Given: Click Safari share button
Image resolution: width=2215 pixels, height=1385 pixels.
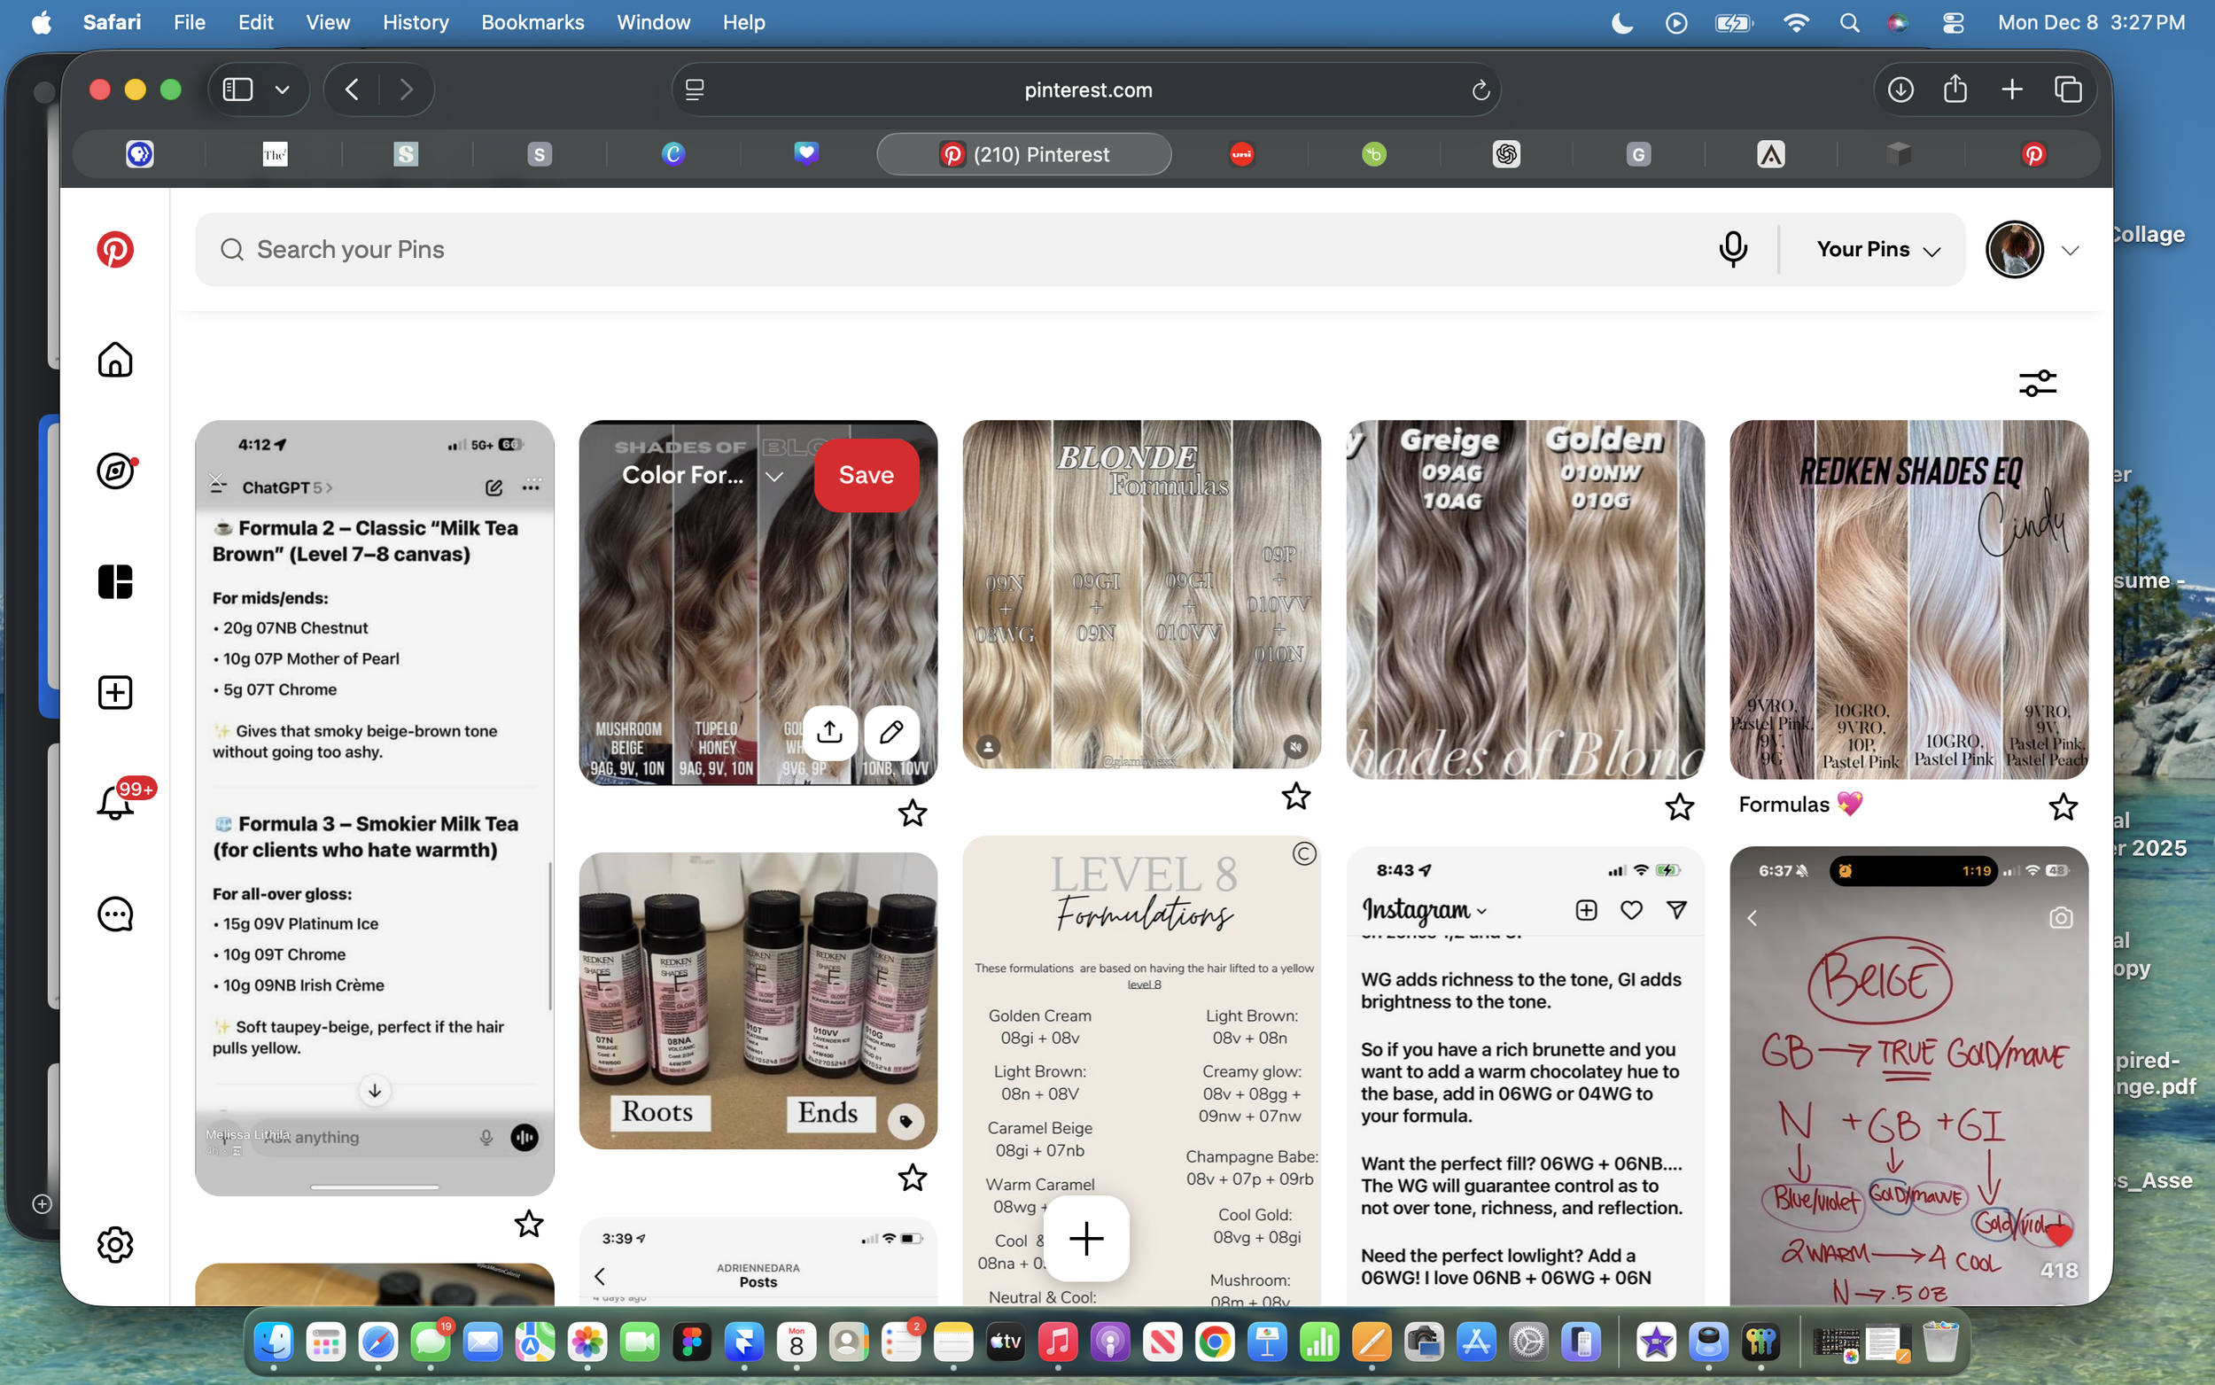Looking at the screenshot, I should [x=1955, y=89].
